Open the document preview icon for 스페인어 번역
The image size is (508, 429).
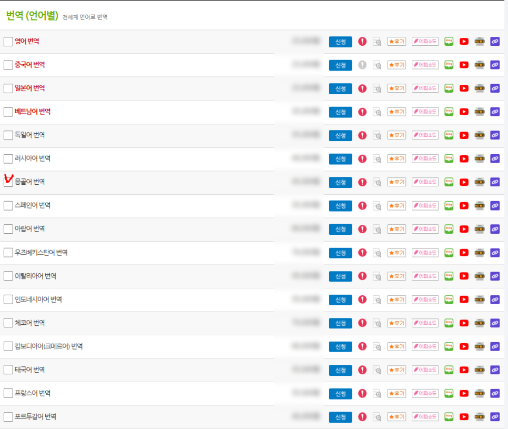(x=377, y=206)
